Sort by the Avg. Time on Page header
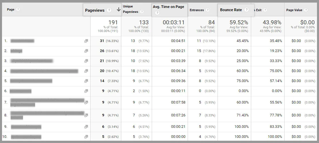 click(x=168, y=7)
